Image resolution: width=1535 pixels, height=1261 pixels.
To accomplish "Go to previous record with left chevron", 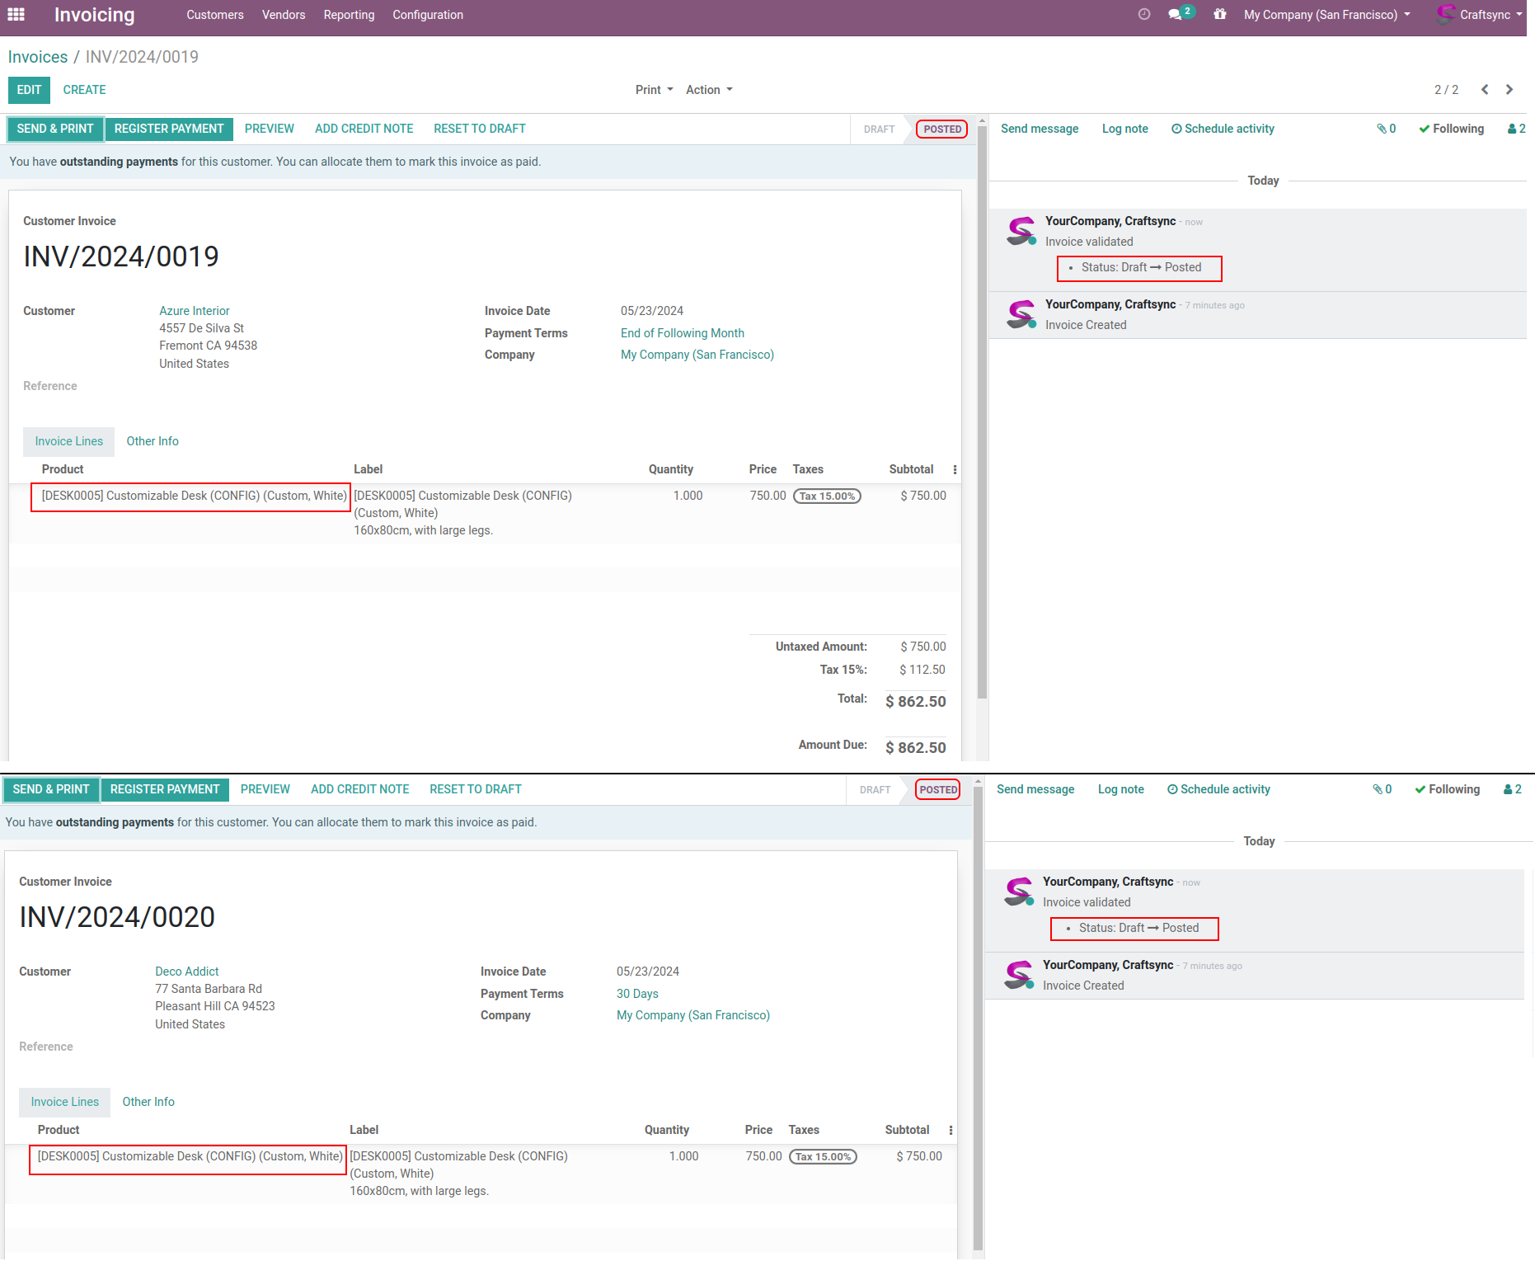I will click(x=1484, y=90).
